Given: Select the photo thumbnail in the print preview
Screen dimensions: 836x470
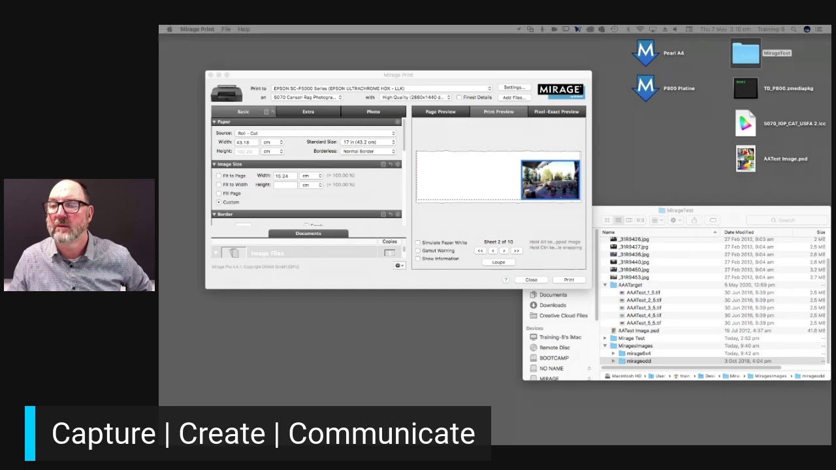Looking at the screenshot, I should [550, 180].
